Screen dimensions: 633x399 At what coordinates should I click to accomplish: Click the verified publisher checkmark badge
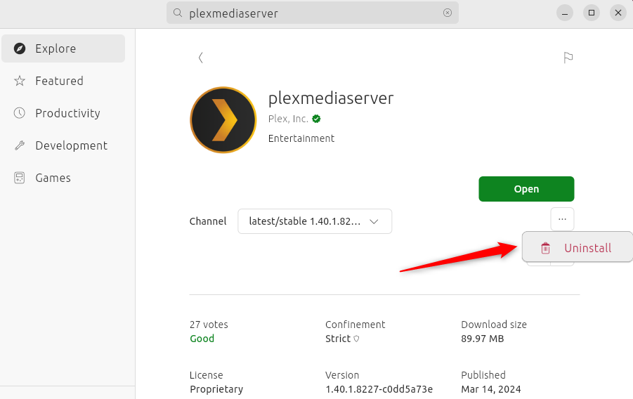[x=316, y=119]
